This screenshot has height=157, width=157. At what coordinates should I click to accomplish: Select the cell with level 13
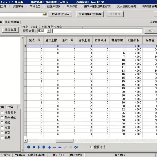click(117, 71)
